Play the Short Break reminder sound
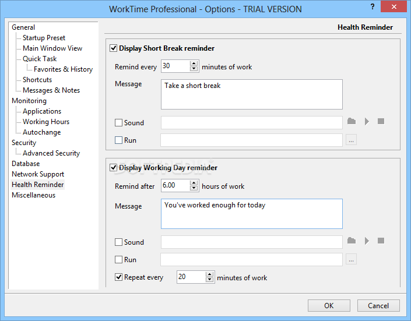This screenshot has height=321, width=411. [x=367, y=121]
